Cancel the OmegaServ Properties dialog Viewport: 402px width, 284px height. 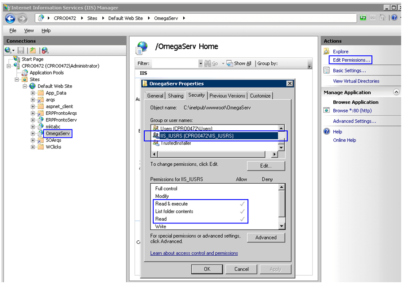tap(241, 269)
